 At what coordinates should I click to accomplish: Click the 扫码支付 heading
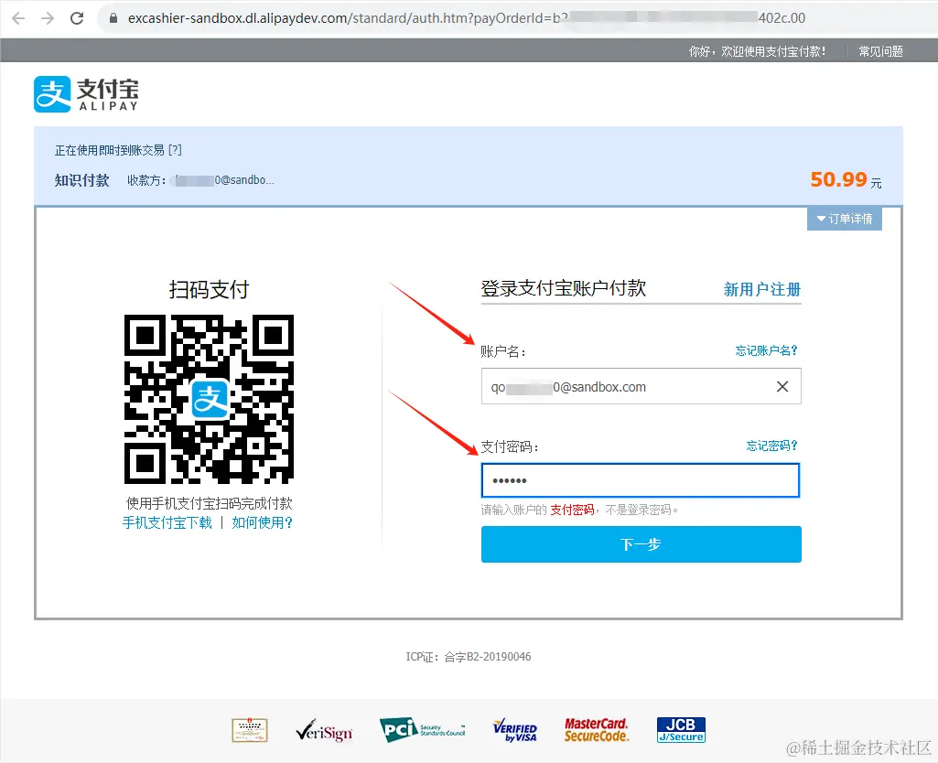209,290
